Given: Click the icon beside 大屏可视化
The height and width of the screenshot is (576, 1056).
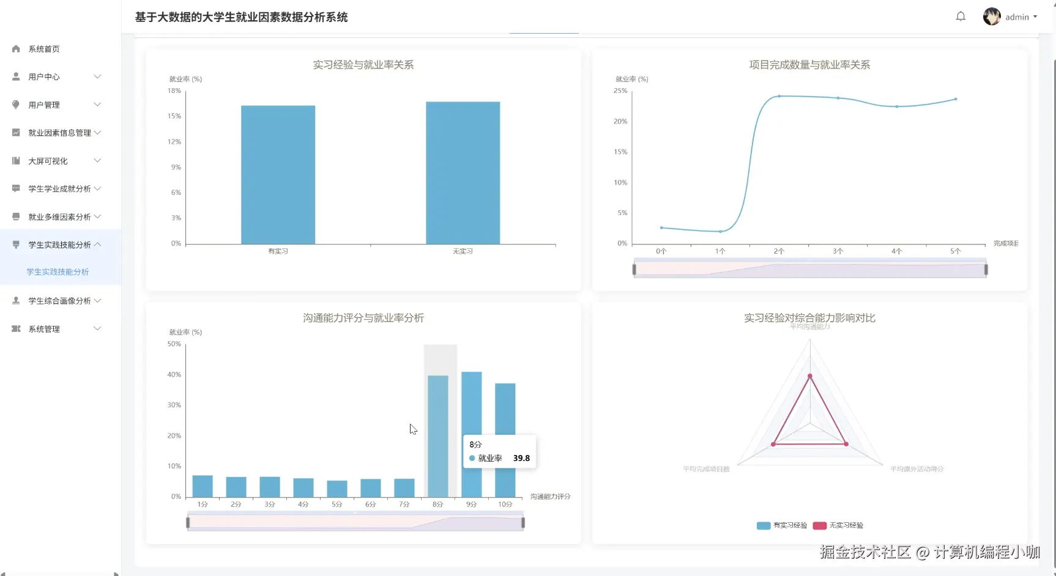Looking at the screenshot, I should click(16, 161).
